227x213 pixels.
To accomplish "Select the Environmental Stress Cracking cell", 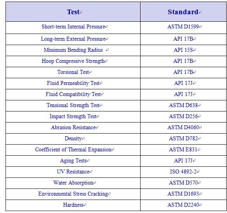I will 73,194.
